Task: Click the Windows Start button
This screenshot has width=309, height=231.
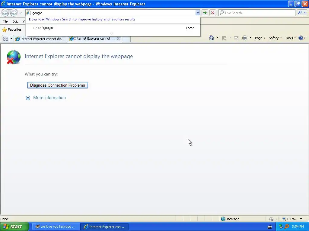Action: [x=14, y=226]
